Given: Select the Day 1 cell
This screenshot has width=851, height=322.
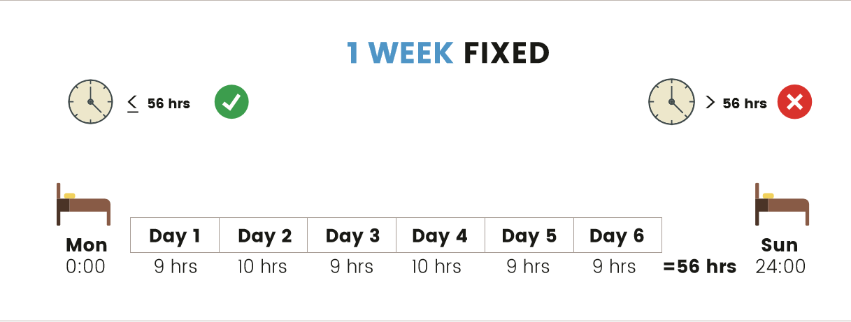Looking at the screenshot, I should (175, 235).
